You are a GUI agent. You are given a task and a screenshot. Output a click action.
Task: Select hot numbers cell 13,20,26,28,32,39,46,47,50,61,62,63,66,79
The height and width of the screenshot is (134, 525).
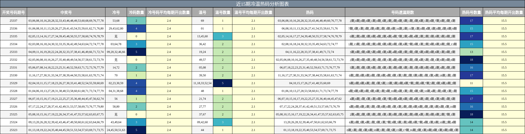click(310, 122)
